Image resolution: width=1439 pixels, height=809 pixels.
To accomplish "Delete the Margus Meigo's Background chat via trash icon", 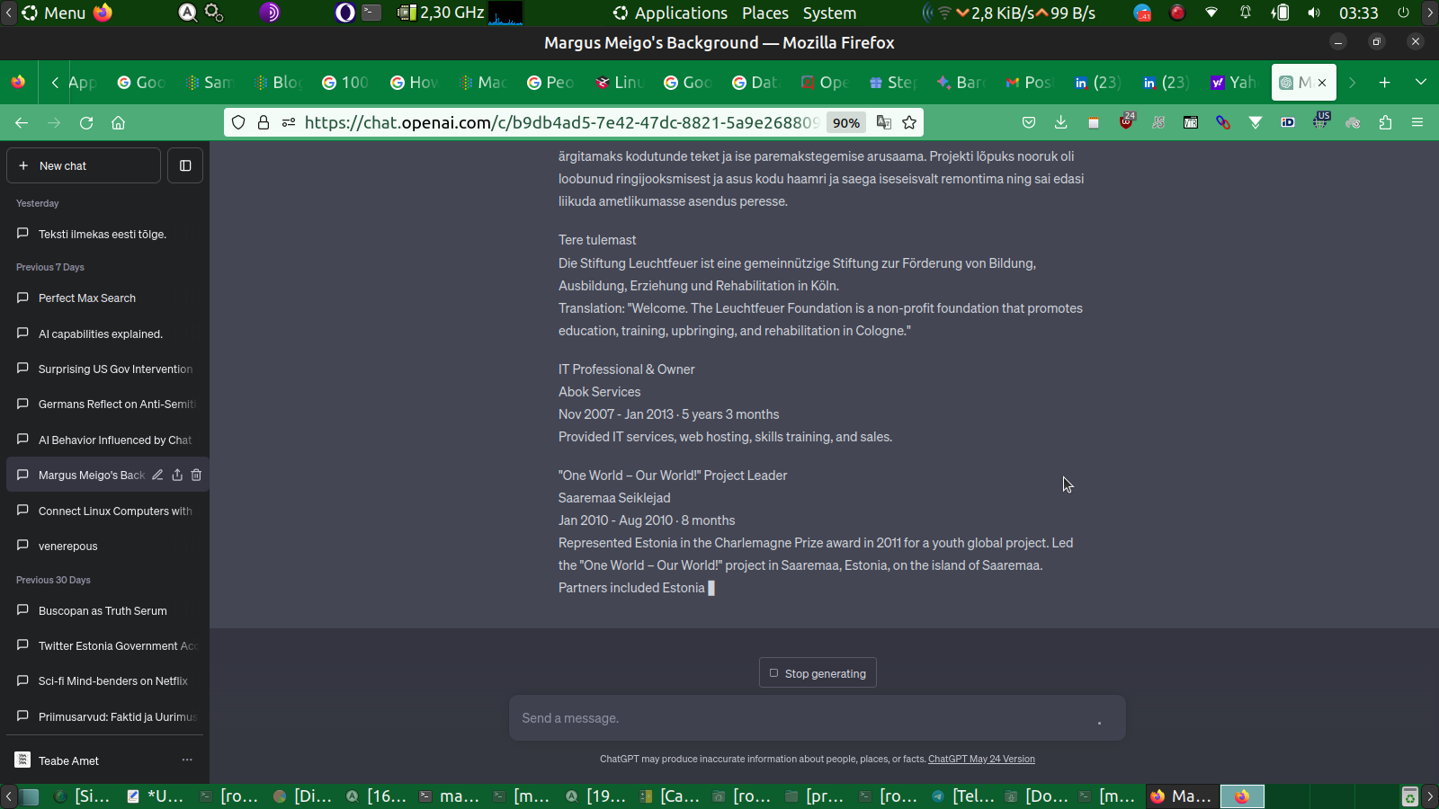I will [196, 475].
